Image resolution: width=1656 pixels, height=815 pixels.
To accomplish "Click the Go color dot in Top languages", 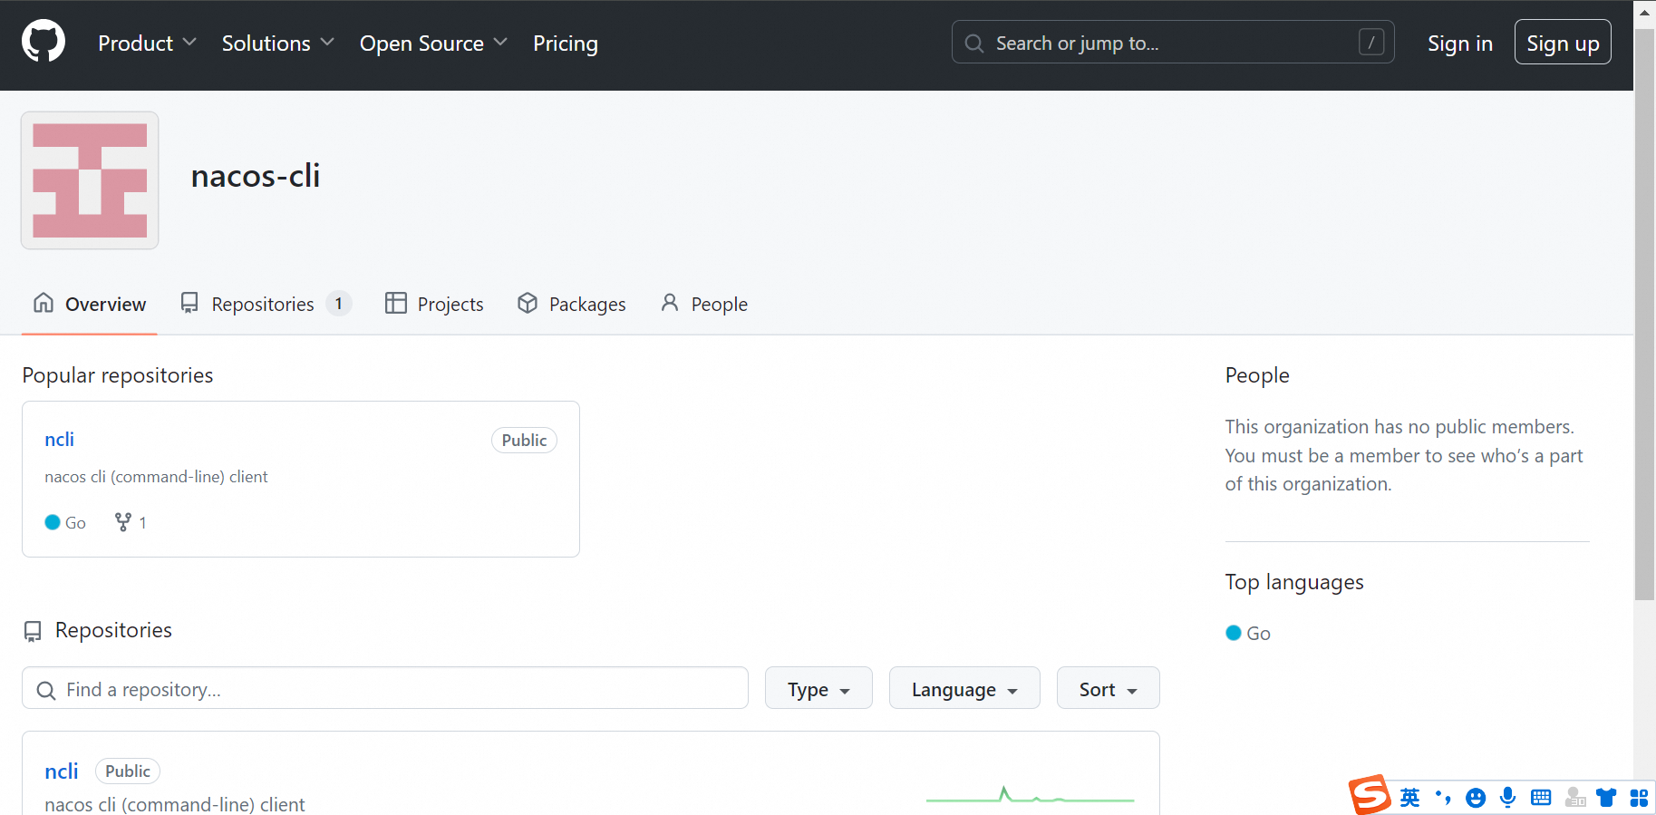I will coord(1234,633).
